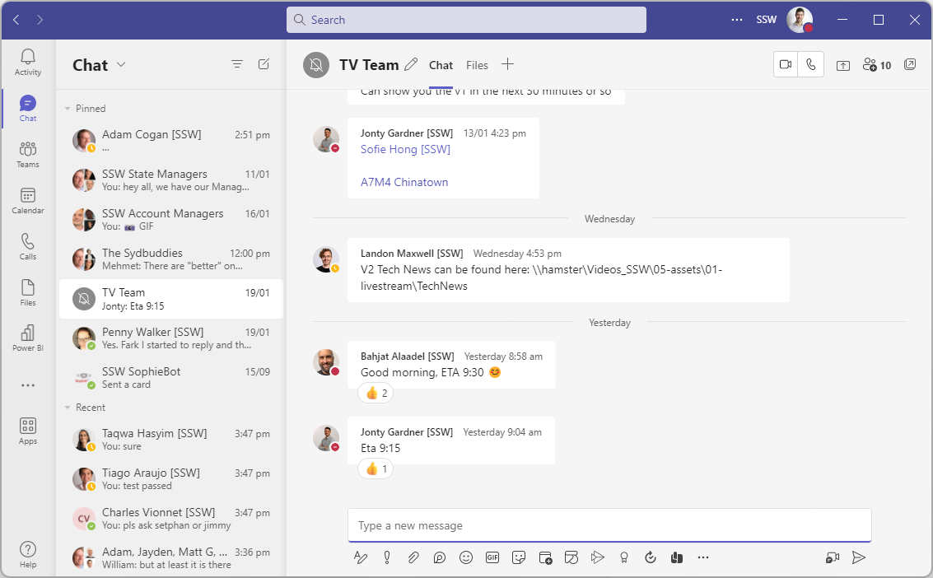This screenshot has width=933, height=578.
Task: Toggle the thumbs-up on Jonty's Eta message
Action: 376,469
